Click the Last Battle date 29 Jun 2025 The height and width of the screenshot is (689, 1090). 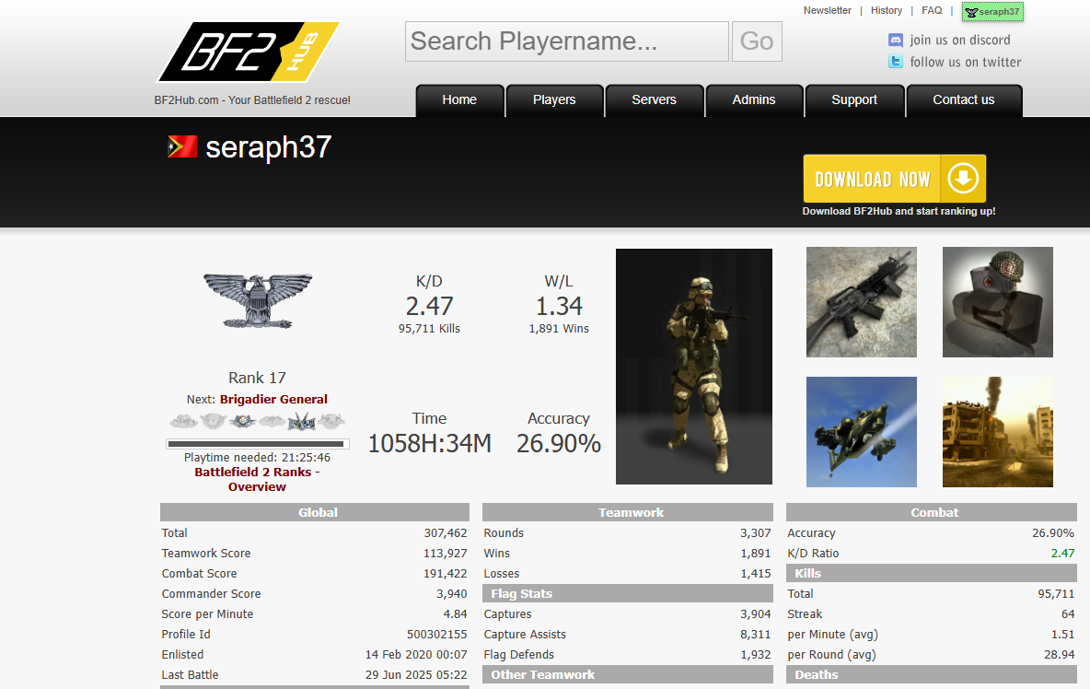416,674
